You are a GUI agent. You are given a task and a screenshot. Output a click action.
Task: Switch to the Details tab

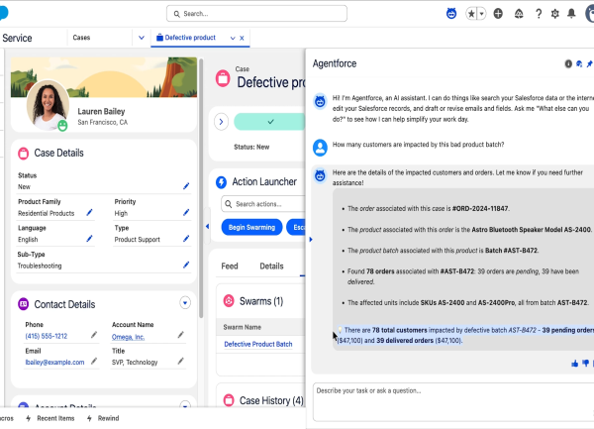click(x=271, y=267)
